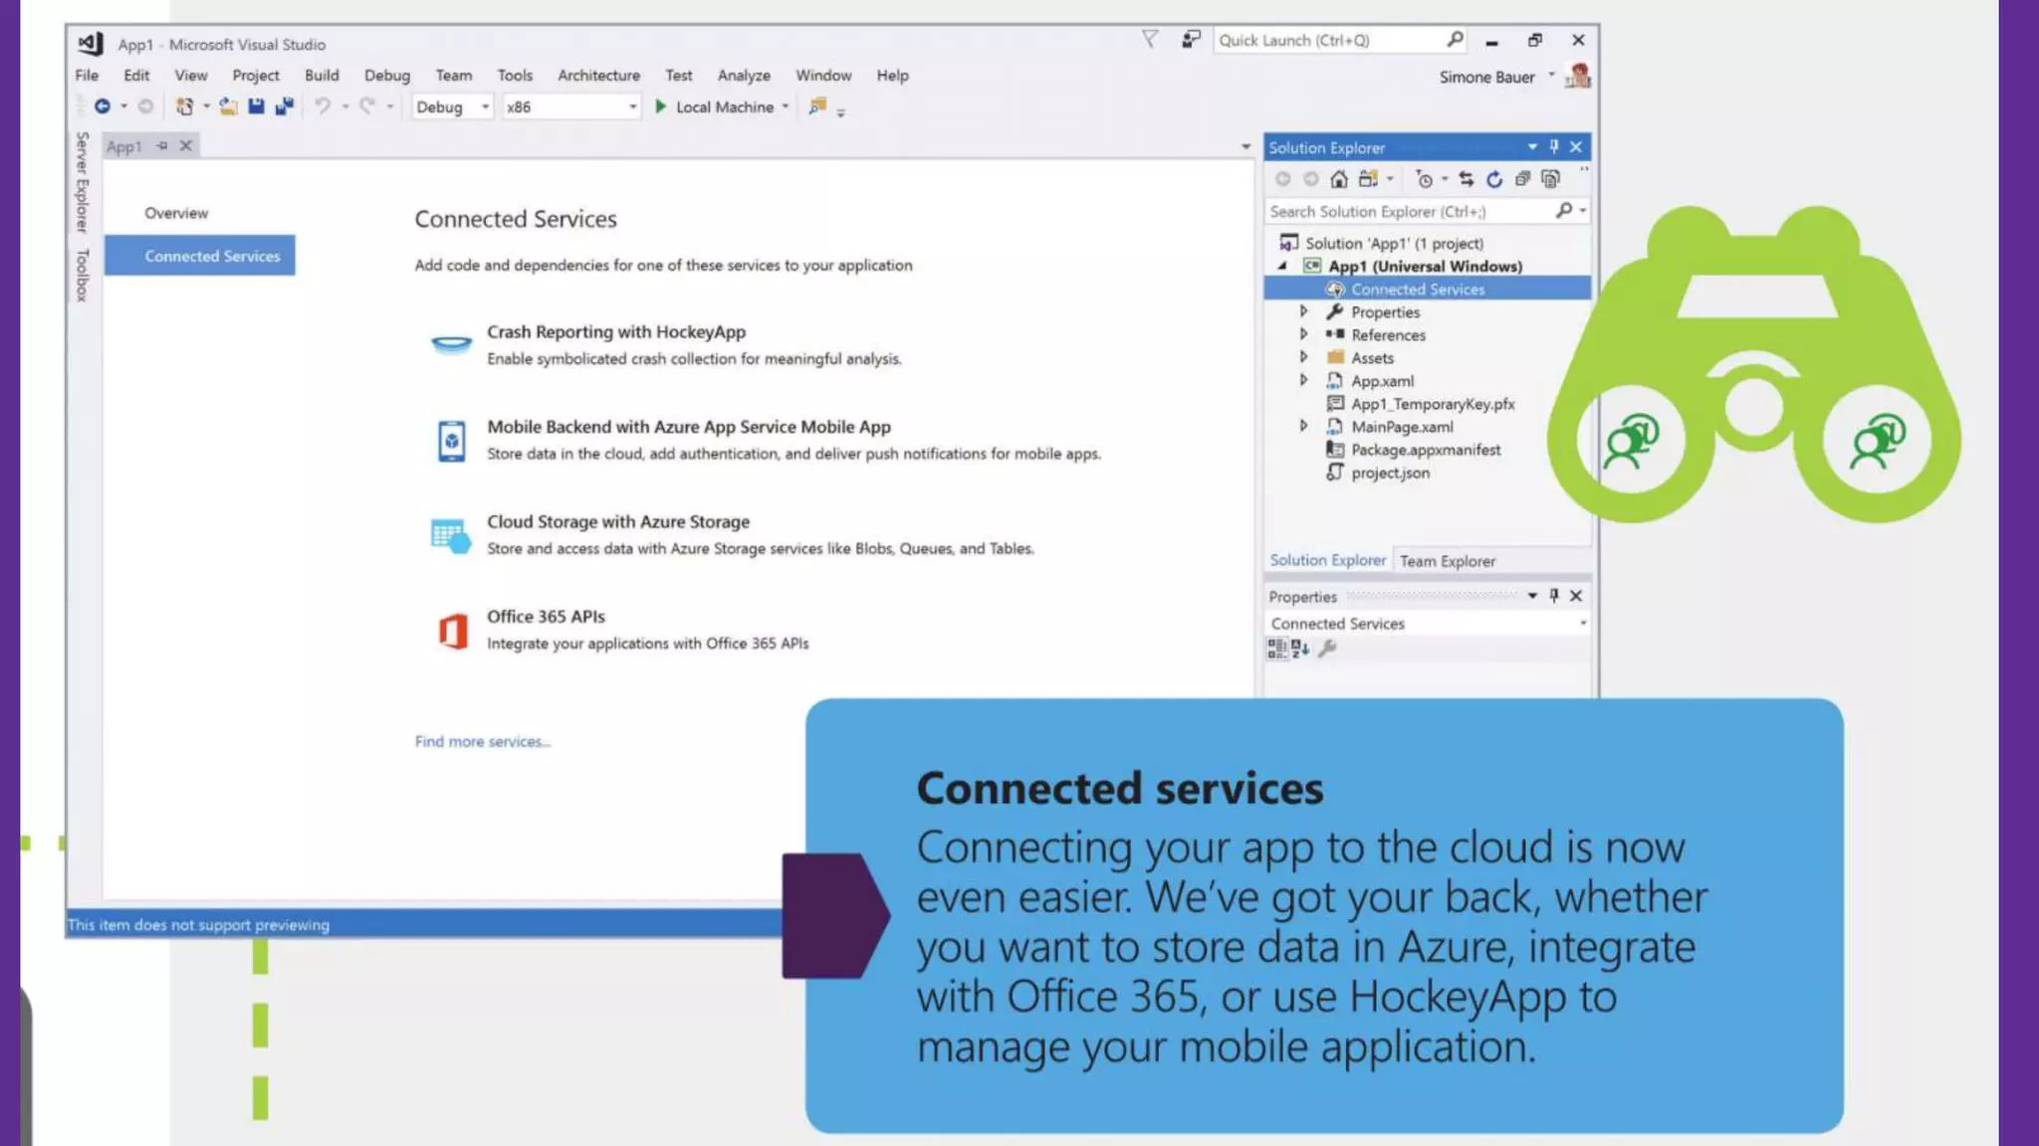The height and width of the screenshot is (1146, 2039).
Task: Click Sync with Active Document icon
Action: [x=1466, y=179]
